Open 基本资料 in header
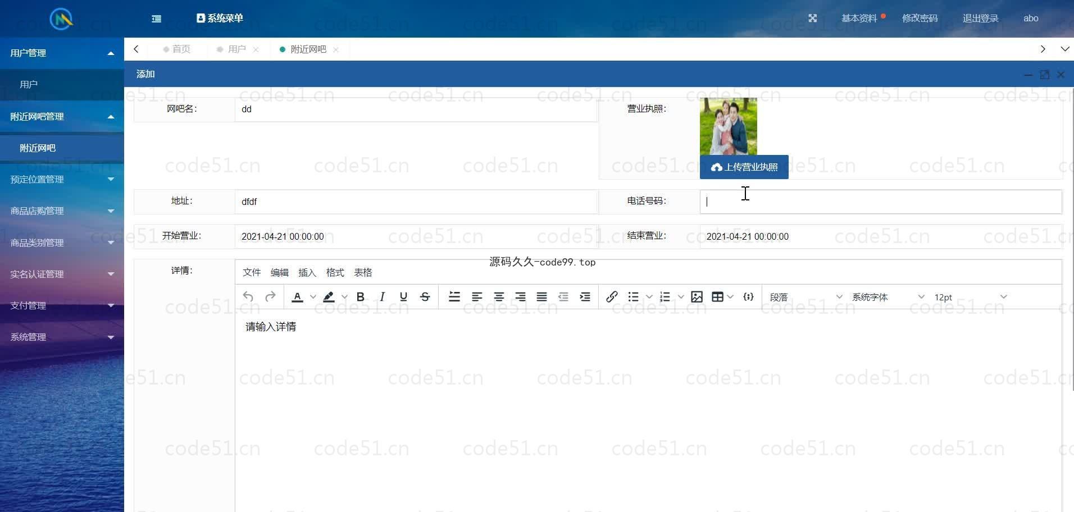The image size is (1074, 512). pyautogui.click(x=859, y=18)
